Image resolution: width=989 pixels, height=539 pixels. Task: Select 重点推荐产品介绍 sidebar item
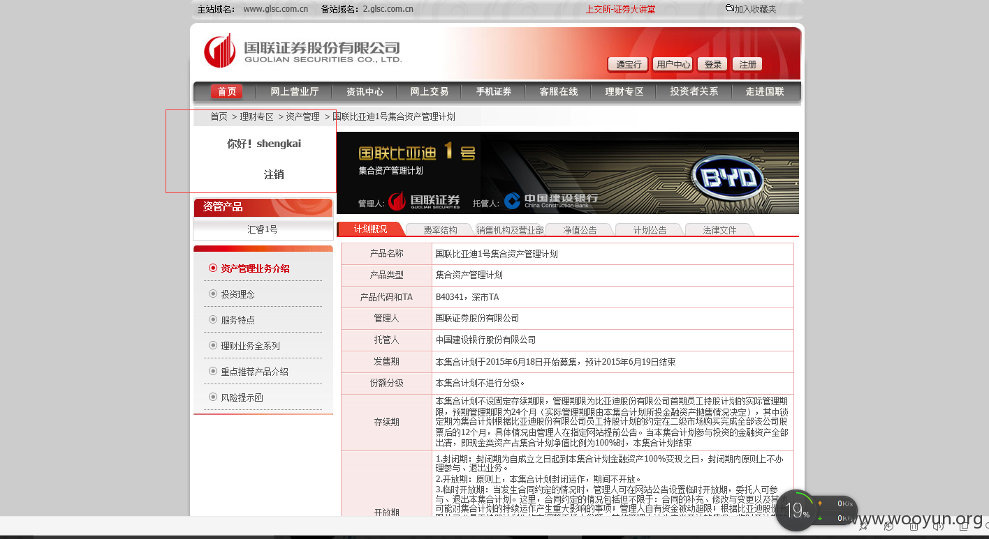point(254,372)
